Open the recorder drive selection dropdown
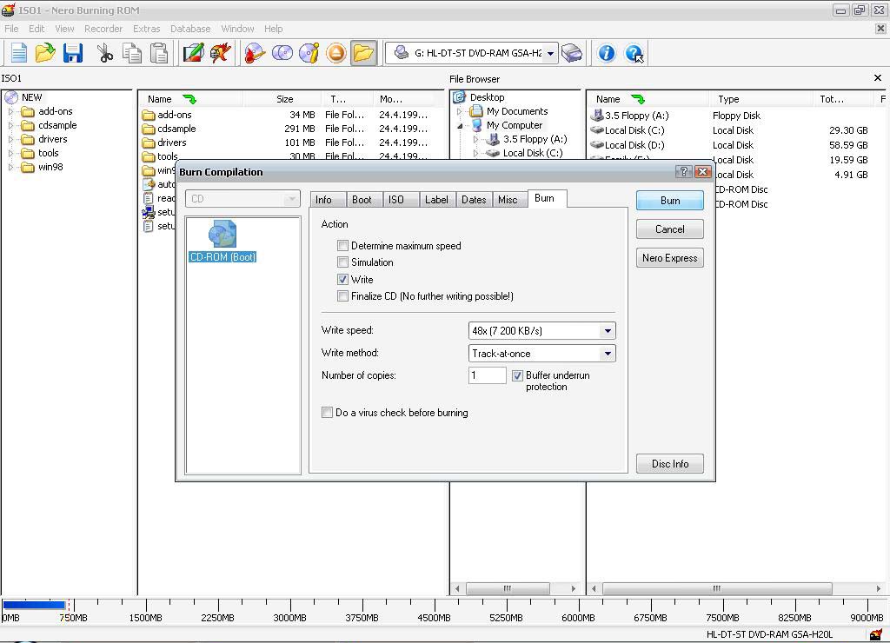Screen dimensions: 890x643 pos(550,53)
